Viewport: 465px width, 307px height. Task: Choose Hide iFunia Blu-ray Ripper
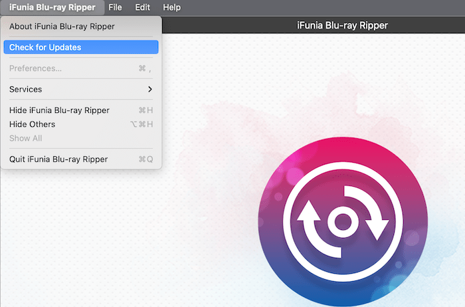pos(59,110)
